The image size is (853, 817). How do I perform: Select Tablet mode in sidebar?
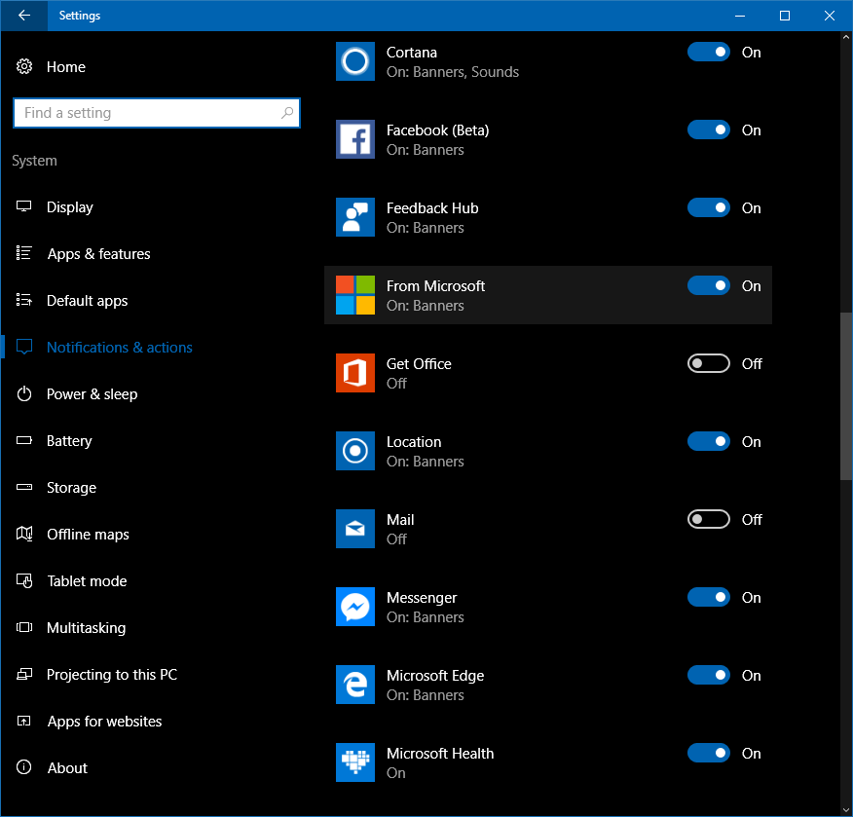(x=87, y=581)
